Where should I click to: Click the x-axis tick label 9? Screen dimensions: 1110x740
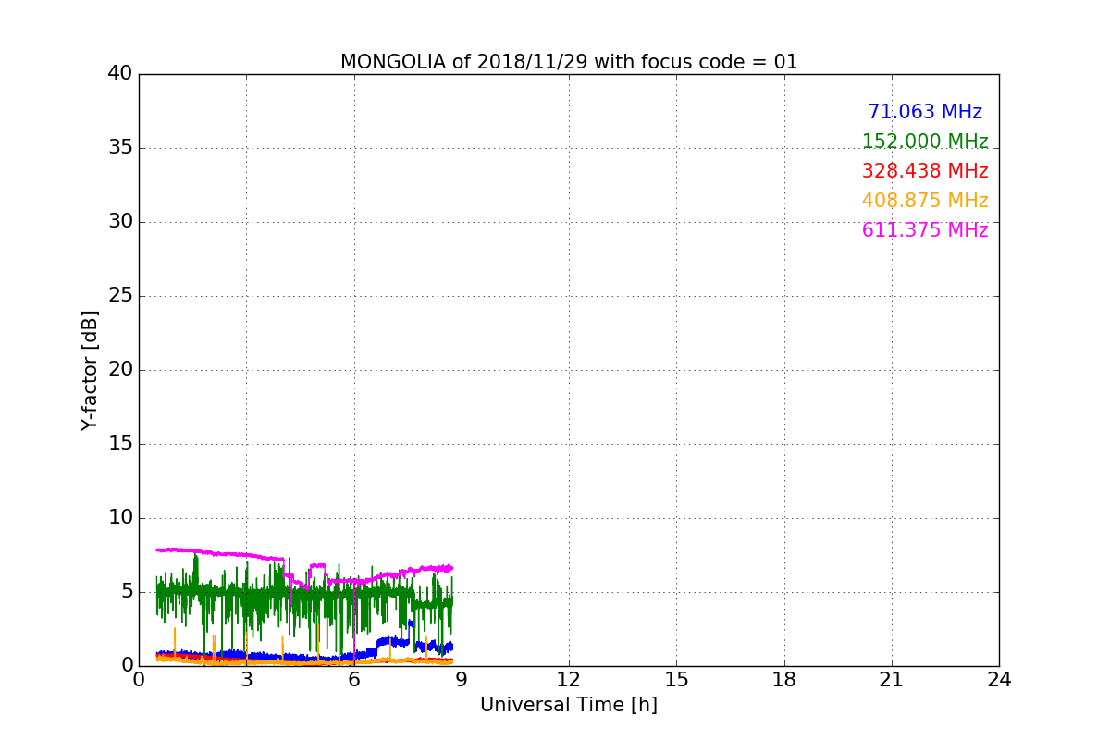click(462, 680)
